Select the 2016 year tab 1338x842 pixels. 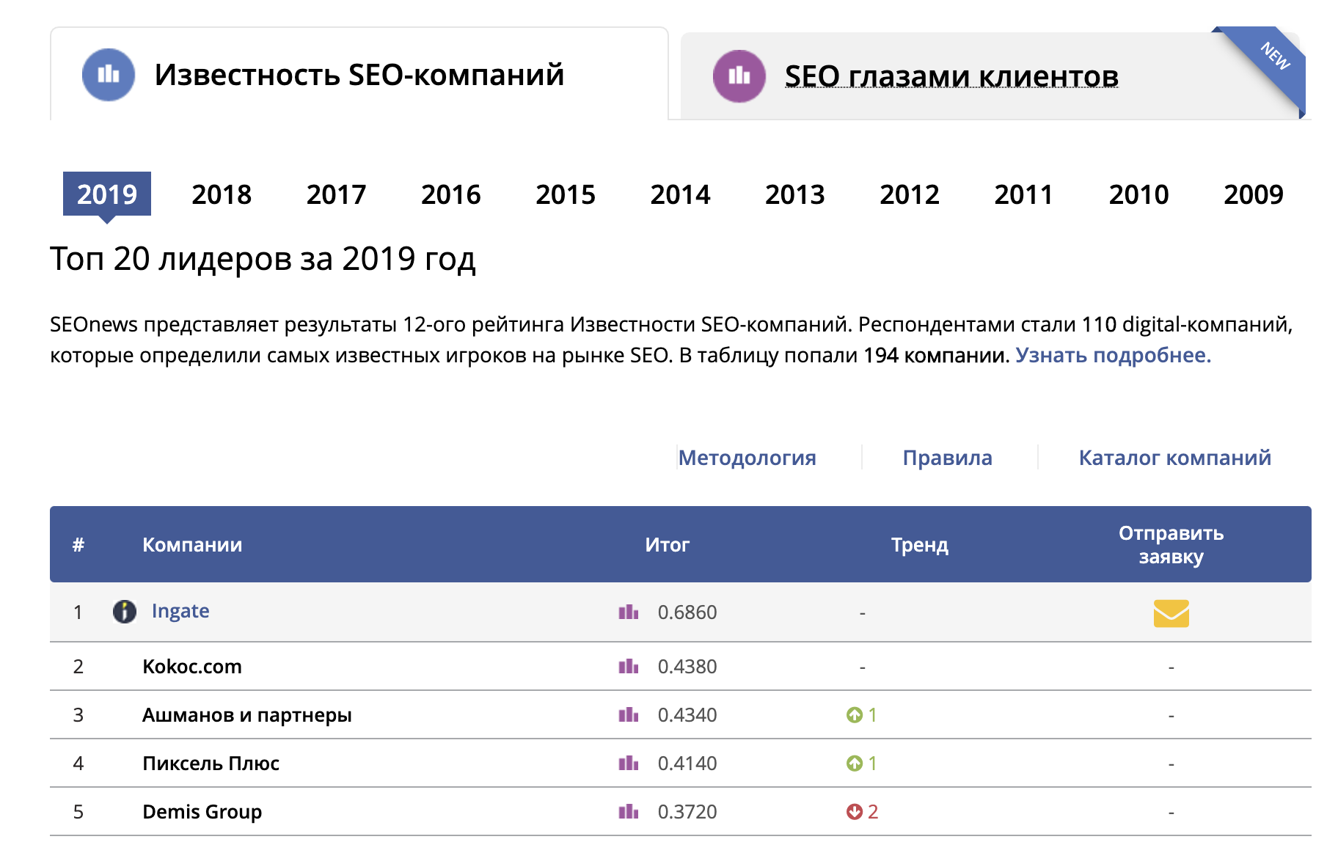pos(451,194)
